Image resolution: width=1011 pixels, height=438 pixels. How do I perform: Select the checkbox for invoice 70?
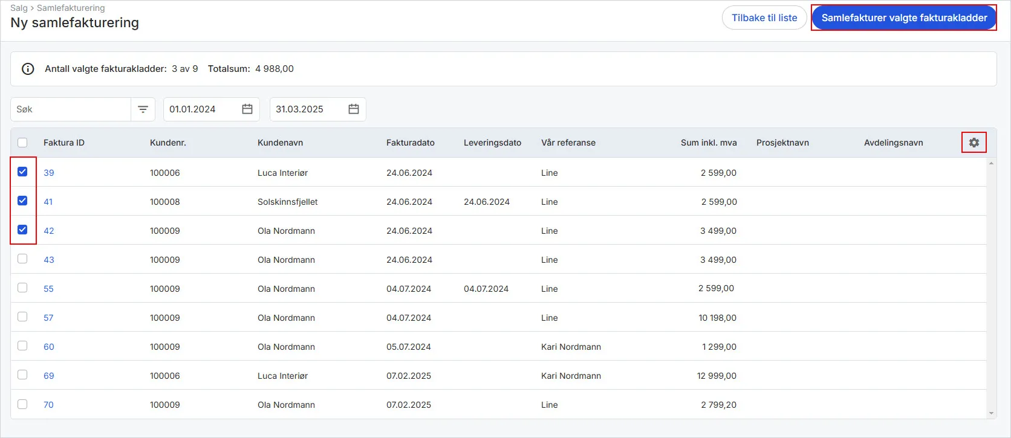point(22,404)
